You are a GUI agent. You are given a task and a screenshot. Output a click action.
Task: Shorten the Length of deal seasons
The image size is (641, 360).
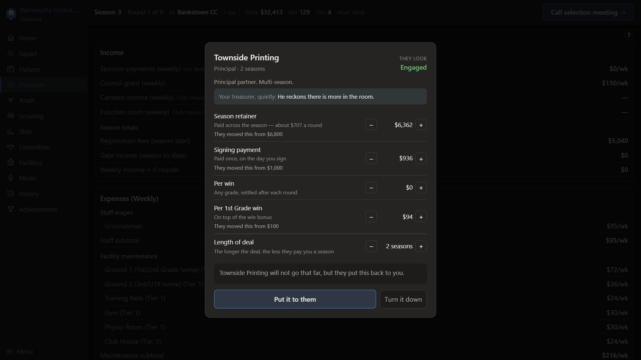tap(371, 246)
